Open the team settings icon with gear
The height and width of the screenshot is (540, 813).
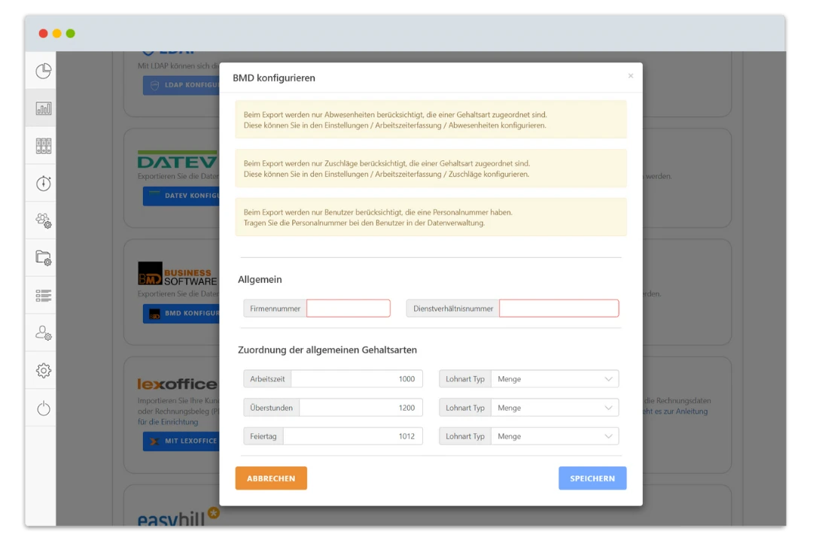tap(44, 220)
